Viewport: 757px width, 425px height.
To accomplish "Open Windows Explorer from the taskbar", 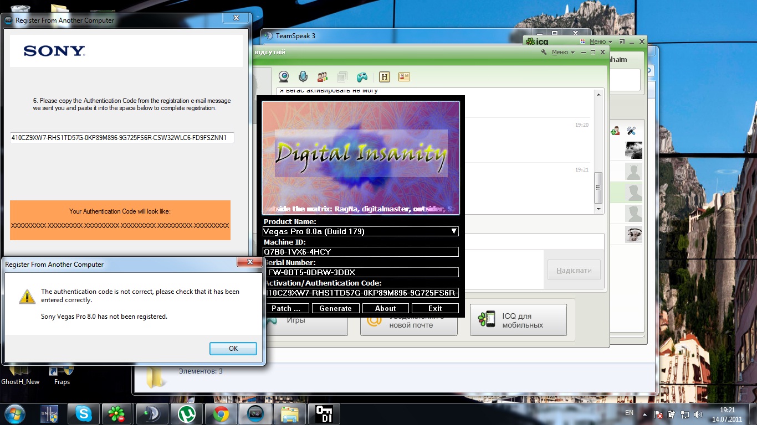I will coord(289,414).
